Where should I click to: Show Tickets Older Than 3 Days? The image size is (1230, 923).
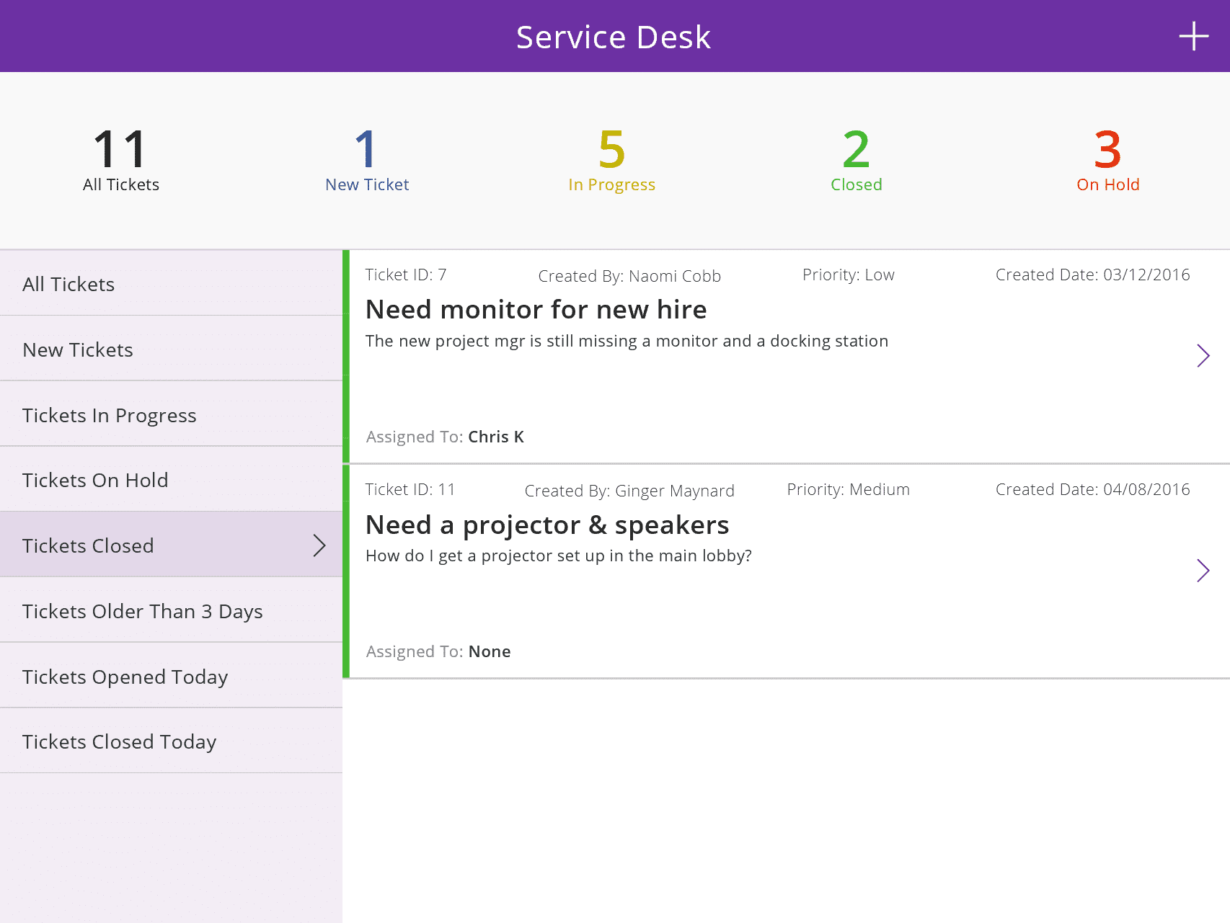pyautogui.click(x=171, y=610)
